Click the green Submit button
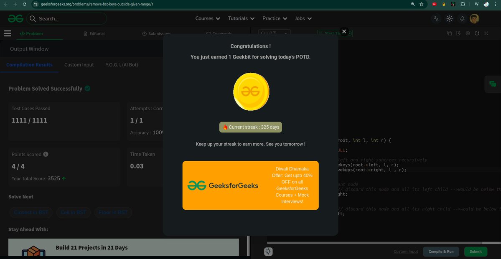Viewport: 501px width, 259px height. [x=476, y=251]
